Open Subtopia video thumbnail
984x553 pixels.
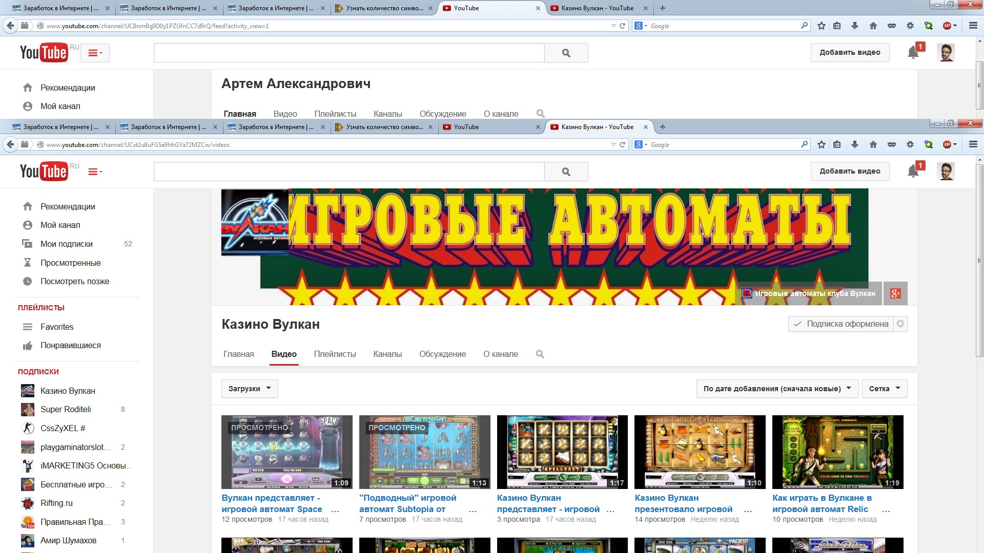pos(425,452)
